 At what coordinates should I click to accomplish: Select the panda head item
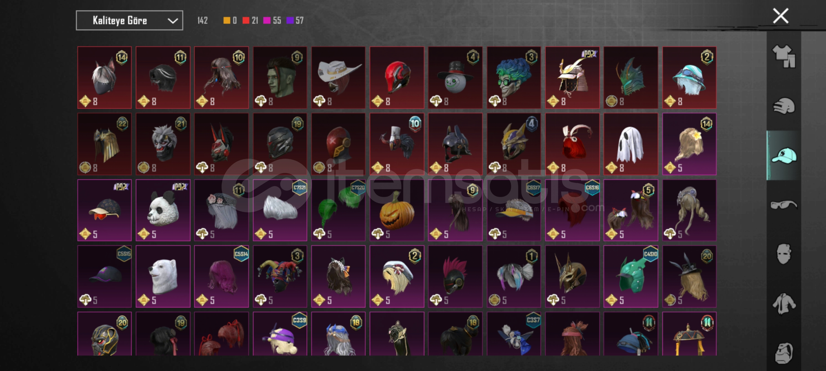point(163,210)
